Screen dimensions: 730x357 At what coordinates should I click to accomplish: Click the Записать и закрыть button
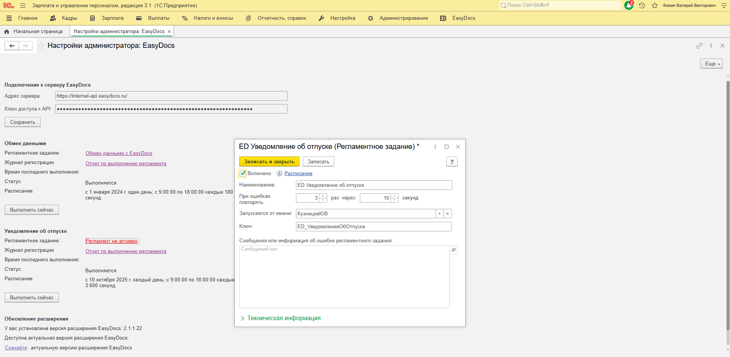[269, 162]
